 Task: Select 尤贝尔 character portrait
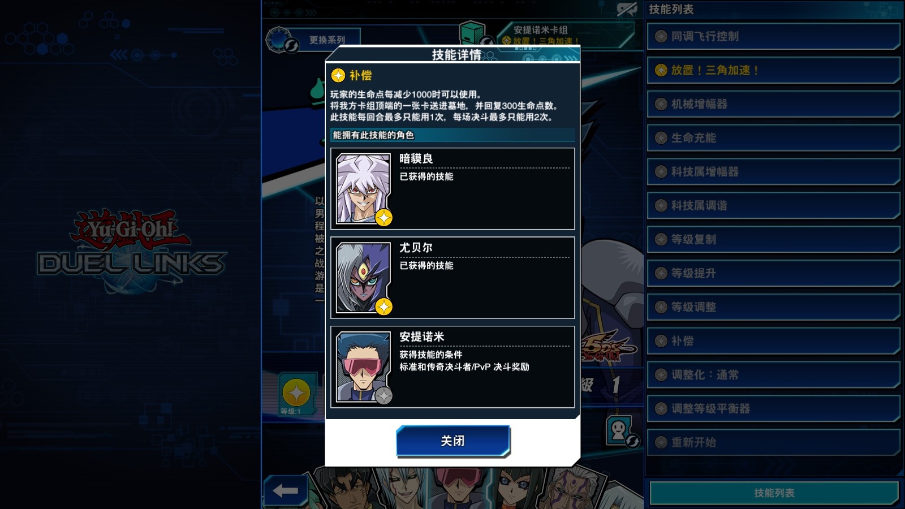[x=364, y=278]
